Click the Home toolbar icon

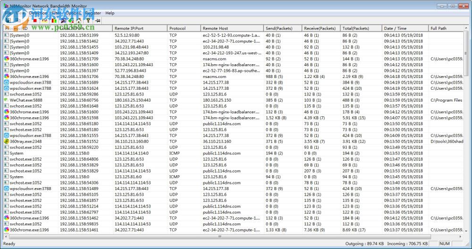click(79, 20)
